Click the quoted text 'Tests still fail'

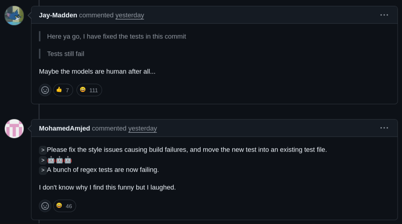(66, 54)
